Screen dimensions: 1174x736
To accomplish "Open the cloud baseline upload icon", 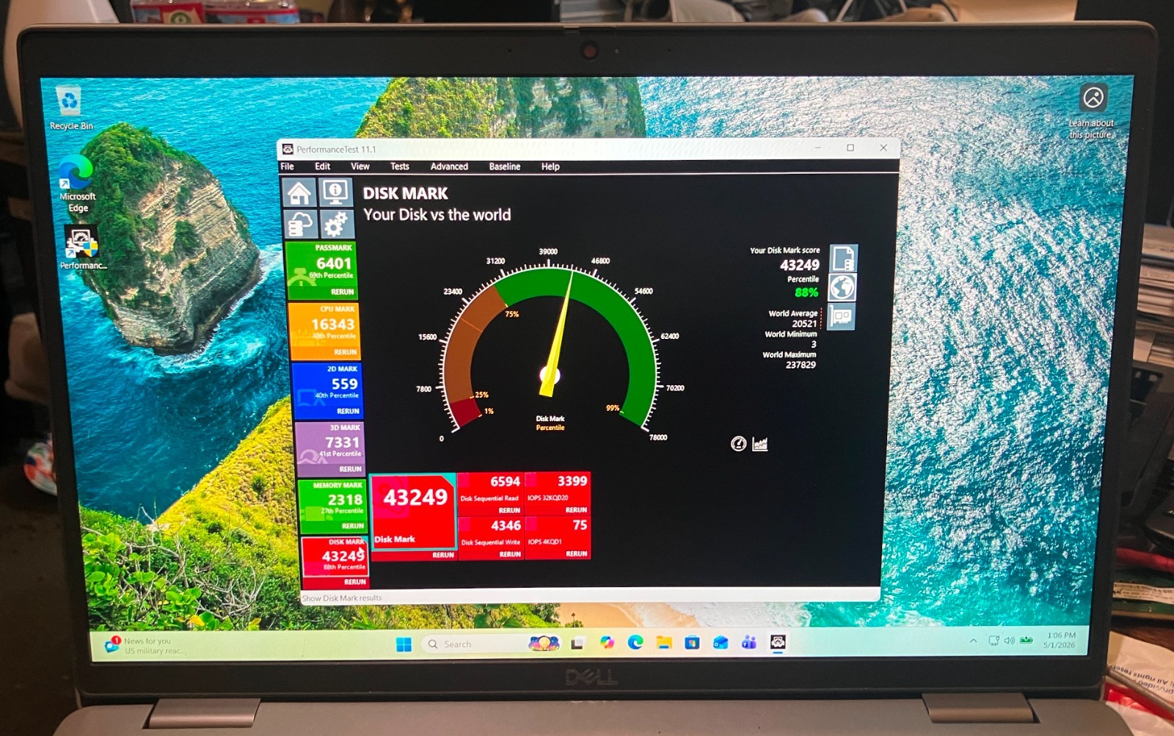I will pos(300,225).
